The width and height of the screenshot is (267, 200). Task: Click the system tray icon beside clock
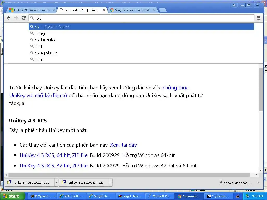(x=247, y=196)
